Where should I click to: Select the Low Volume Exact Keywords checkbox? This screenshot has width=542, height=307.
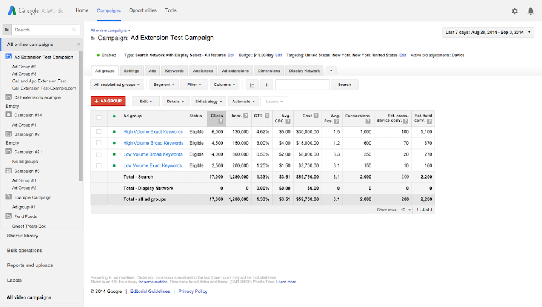99,165
